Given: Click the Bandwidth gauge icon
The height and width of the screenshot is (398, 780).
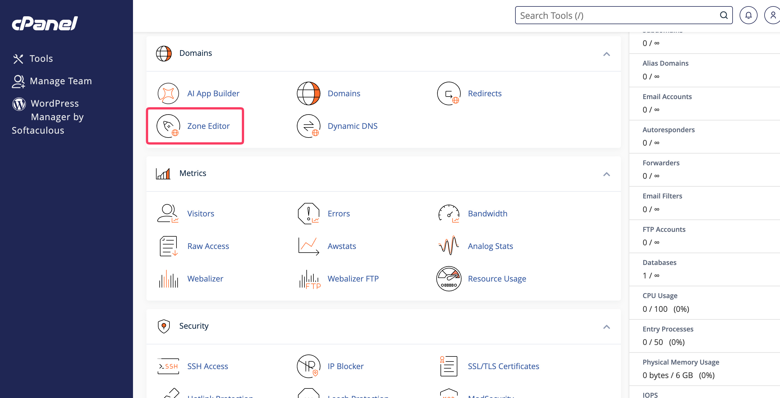Looking at the screenshot, I should click(x=449, y=214).
